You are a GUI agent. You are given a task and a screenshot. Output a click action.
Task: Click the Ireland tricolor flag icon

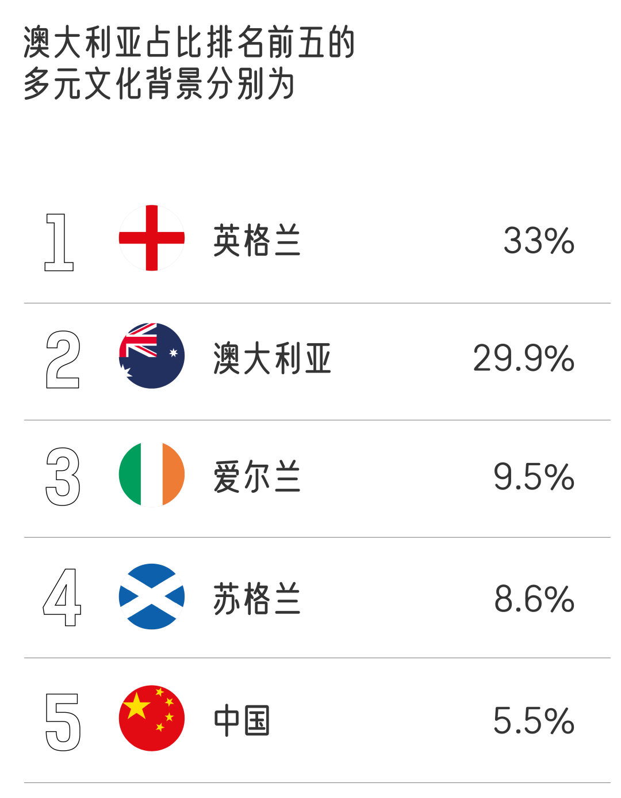[x=152, y=474]
